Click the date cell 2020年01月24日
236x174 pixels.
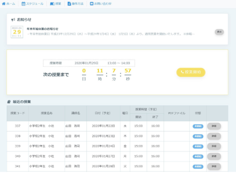pyautogui.click(x=103, y=146)
